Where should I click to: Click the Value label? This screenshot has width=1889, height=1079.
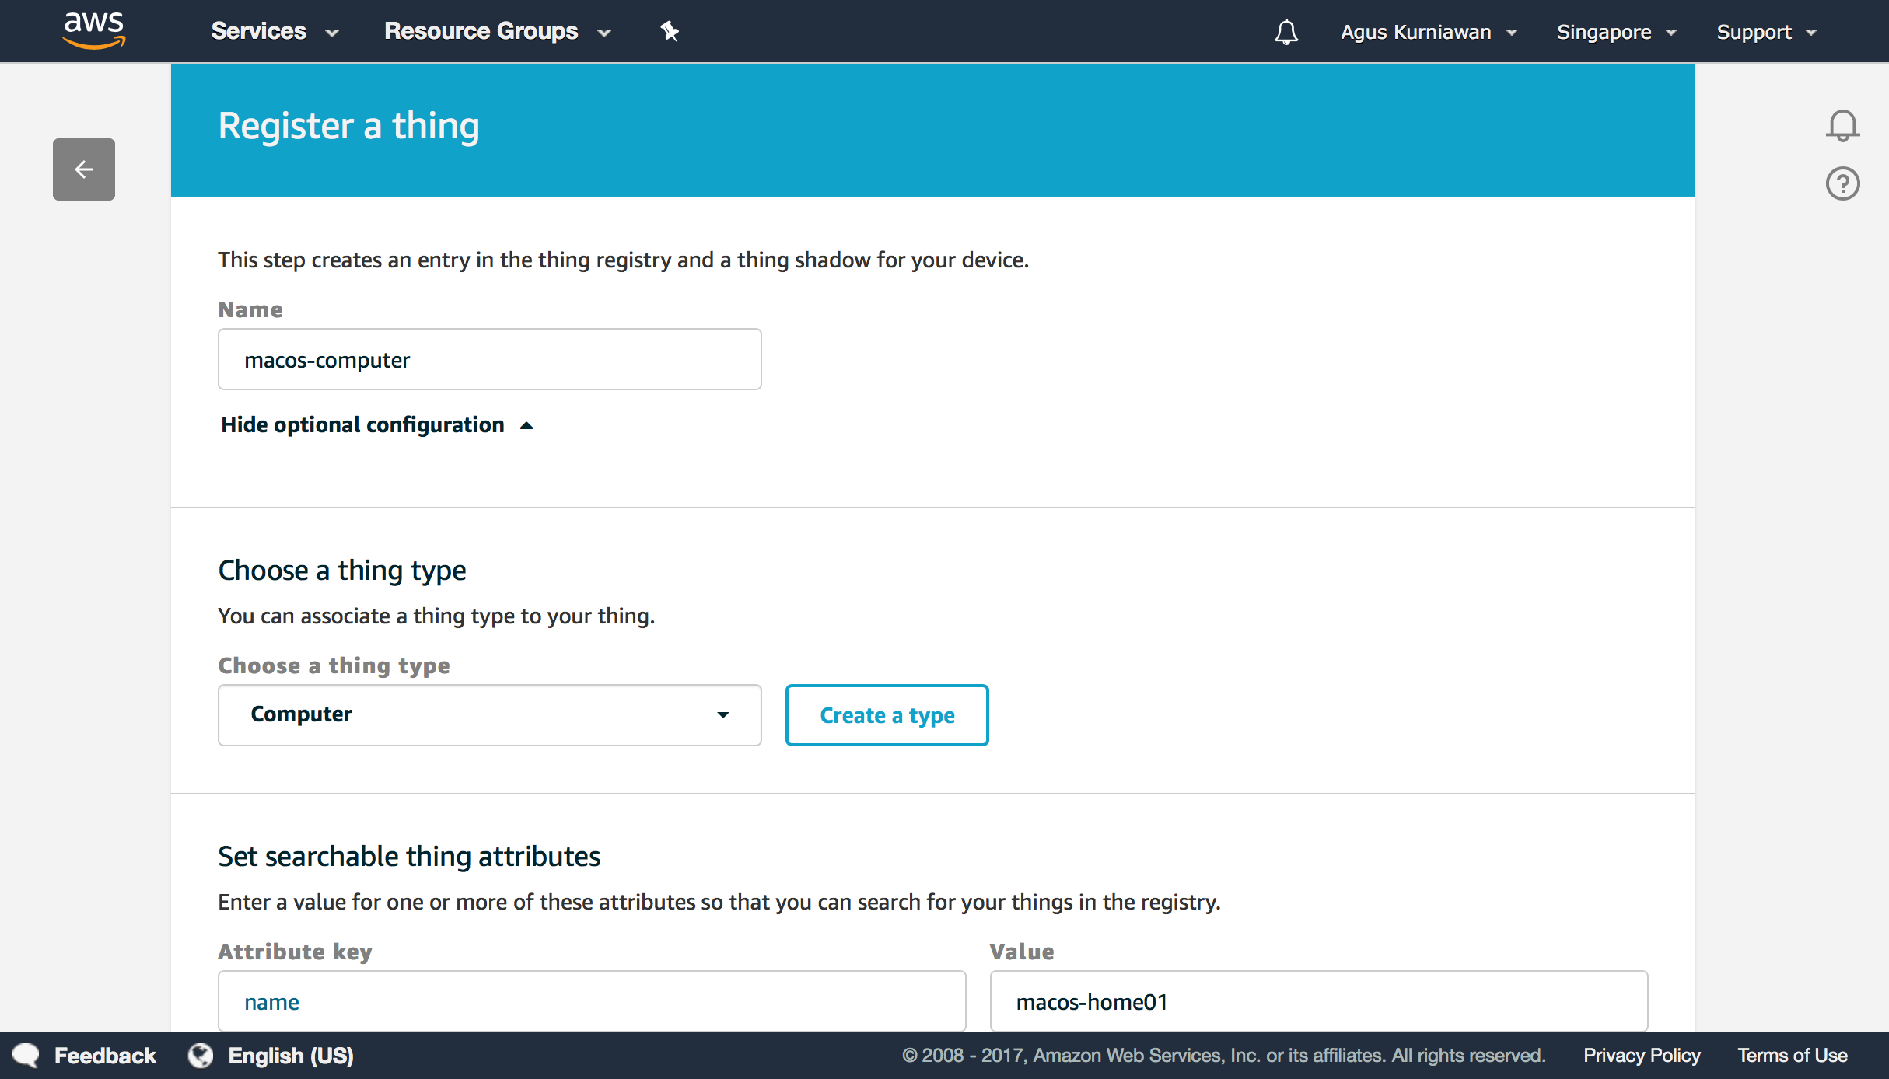(1022, 952)
